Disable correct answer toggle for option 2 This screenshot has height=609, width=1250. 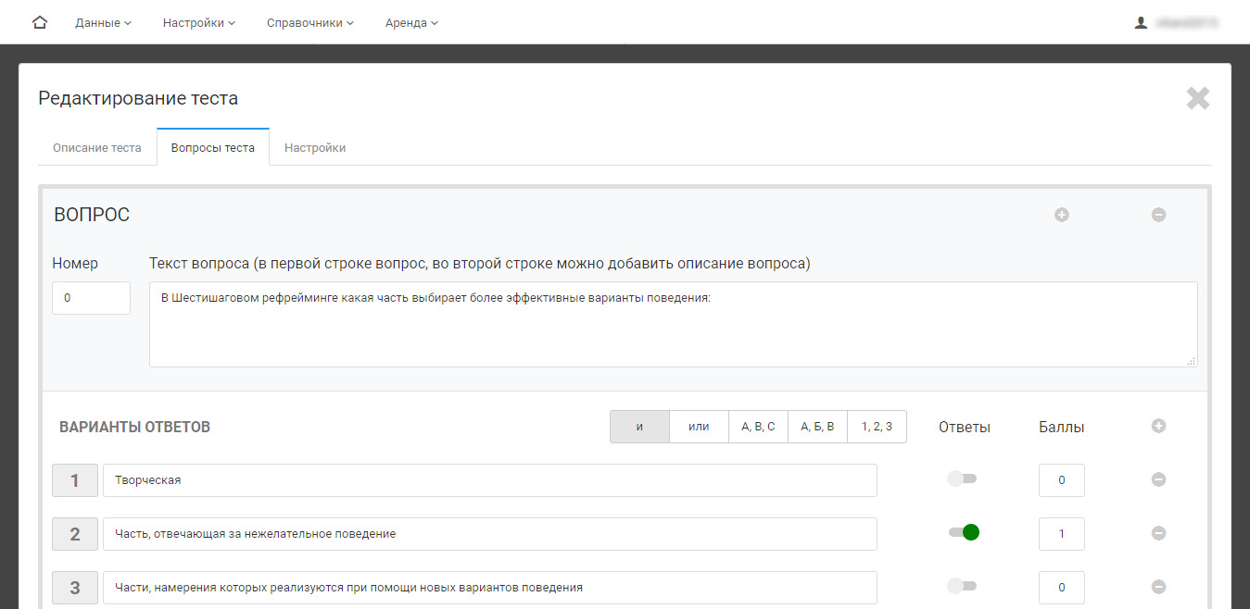(964, 532)
